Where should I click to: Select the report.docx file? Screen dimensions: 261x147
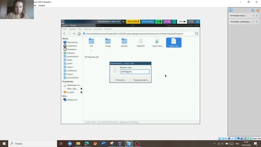click(157, 42)
